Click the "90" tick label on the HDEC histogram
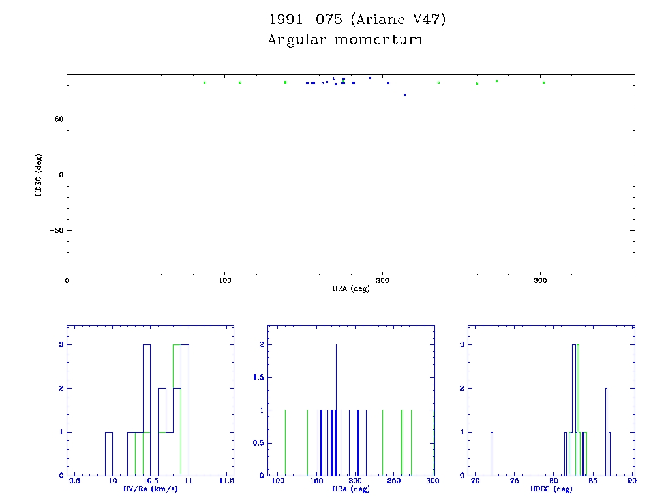This screenshot has width=668, height=501. (631, 481)
